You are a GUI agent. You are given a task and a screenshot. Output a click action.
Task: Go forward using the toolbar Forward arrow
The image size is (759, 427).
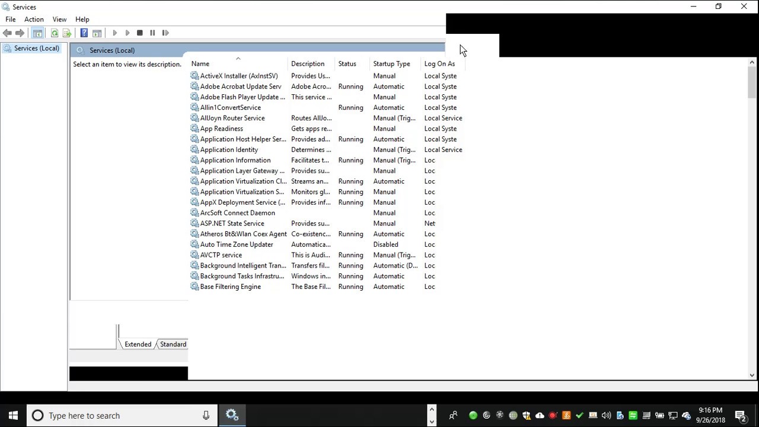pos(20,33)
